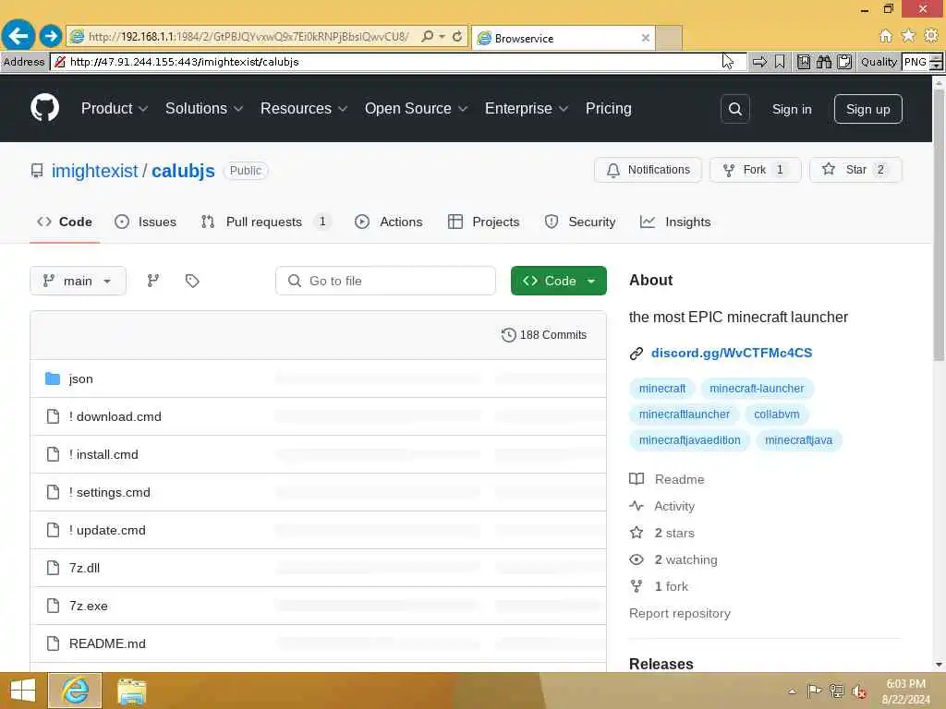Click Browservice bookmark icon
Screen dimensions: 946x709
[780, 62]
